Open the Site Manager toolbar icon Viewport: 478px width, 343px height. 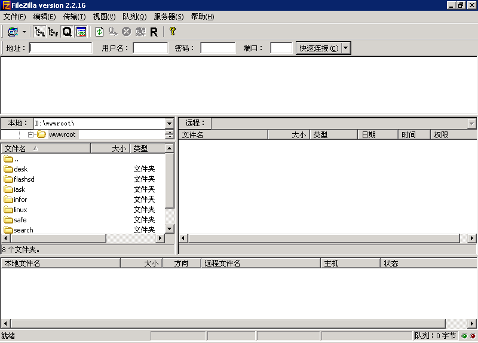pos(13,32)
